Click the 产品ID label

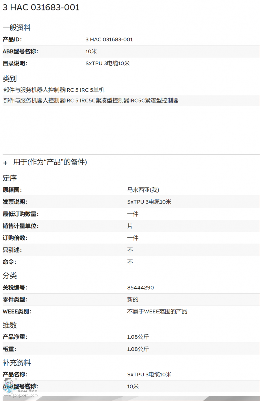[12, 40]
